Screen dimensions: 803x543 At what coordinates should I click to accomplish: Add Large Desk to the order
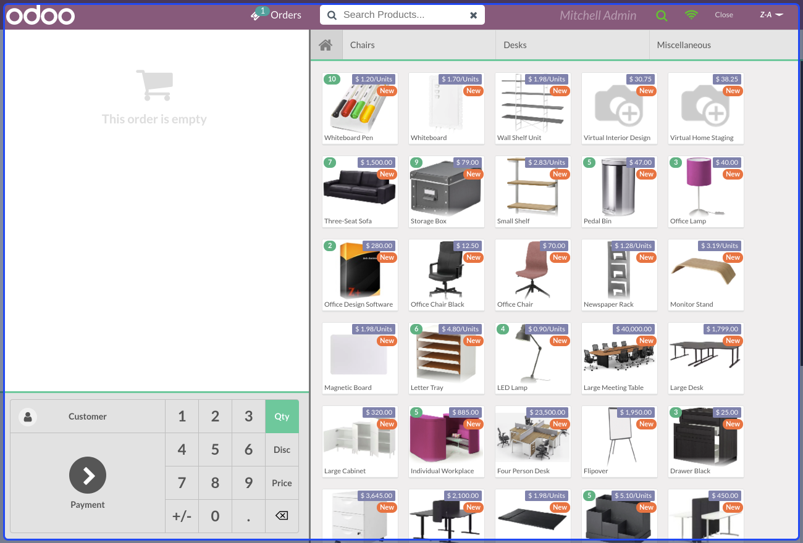[x=706, y=359]
